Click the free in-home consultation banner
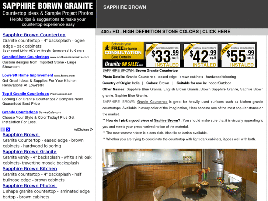 pos(123,51)
